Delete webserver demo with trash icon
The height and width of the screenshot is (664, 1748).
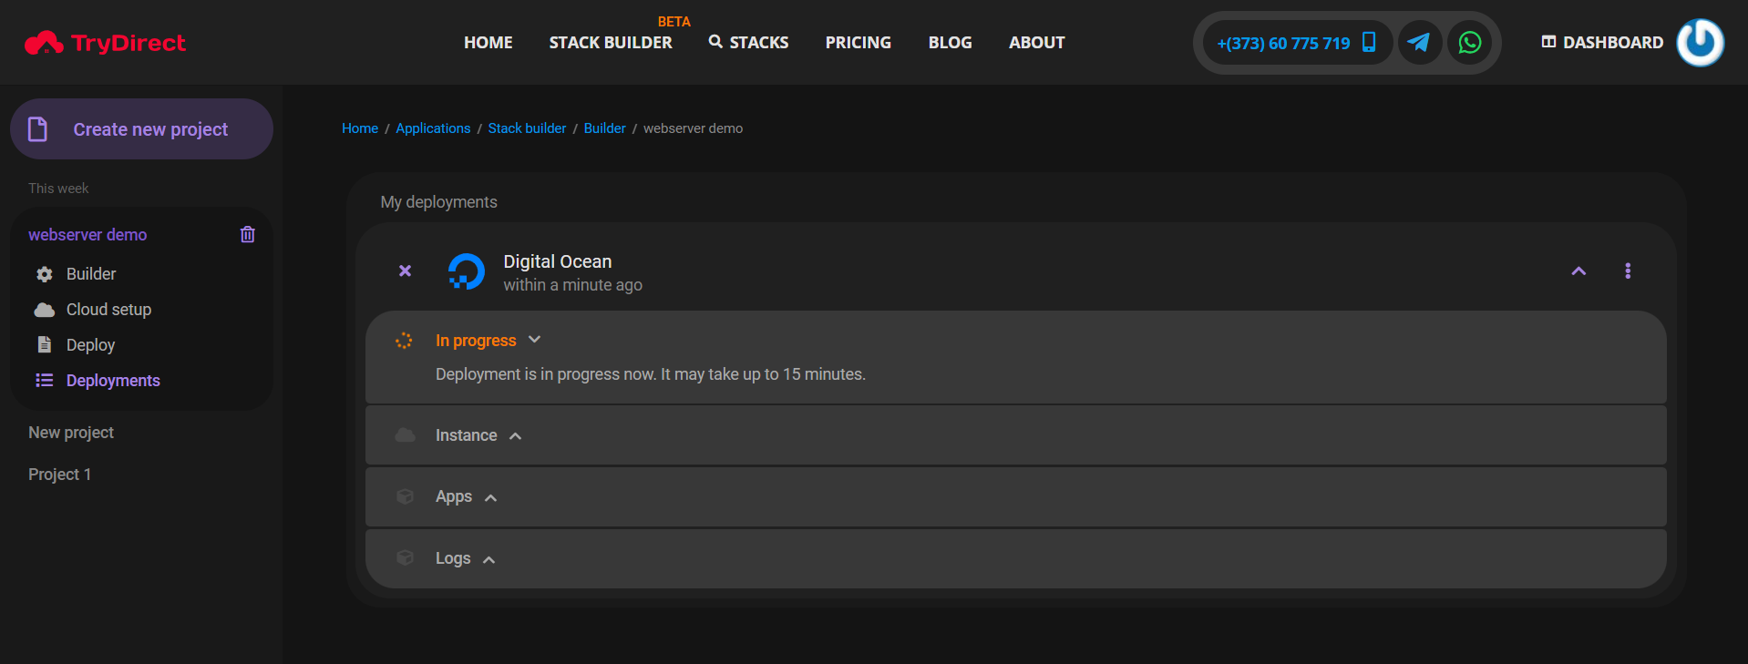(x=247, y=235)
